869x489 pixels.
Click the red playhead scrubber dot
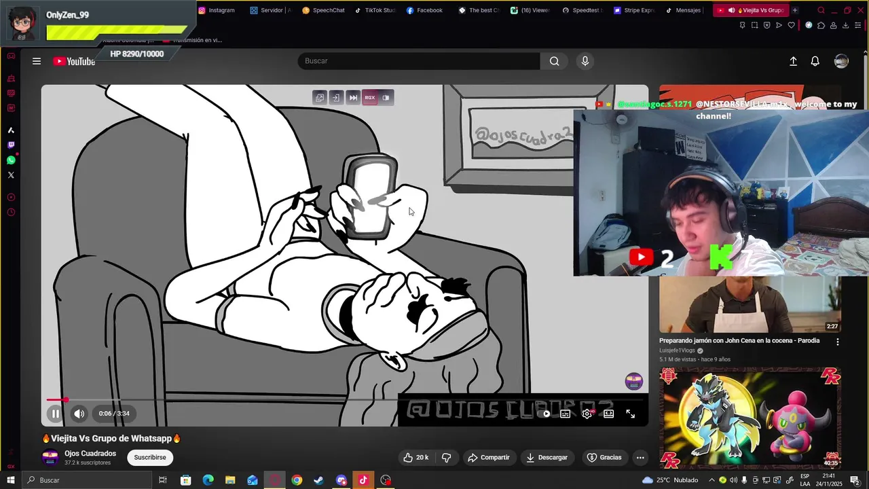pos(65,400)
